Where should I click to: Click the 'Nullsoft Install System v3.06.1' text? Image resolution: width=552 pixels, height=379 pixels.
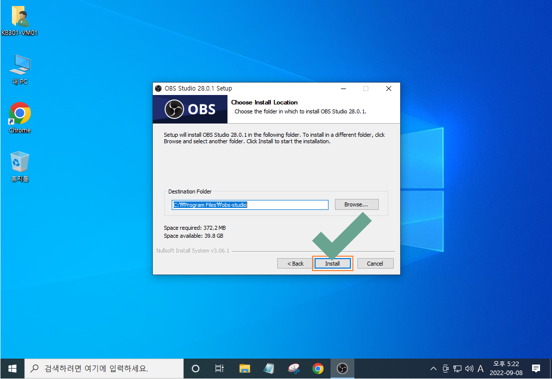(193, 251)
